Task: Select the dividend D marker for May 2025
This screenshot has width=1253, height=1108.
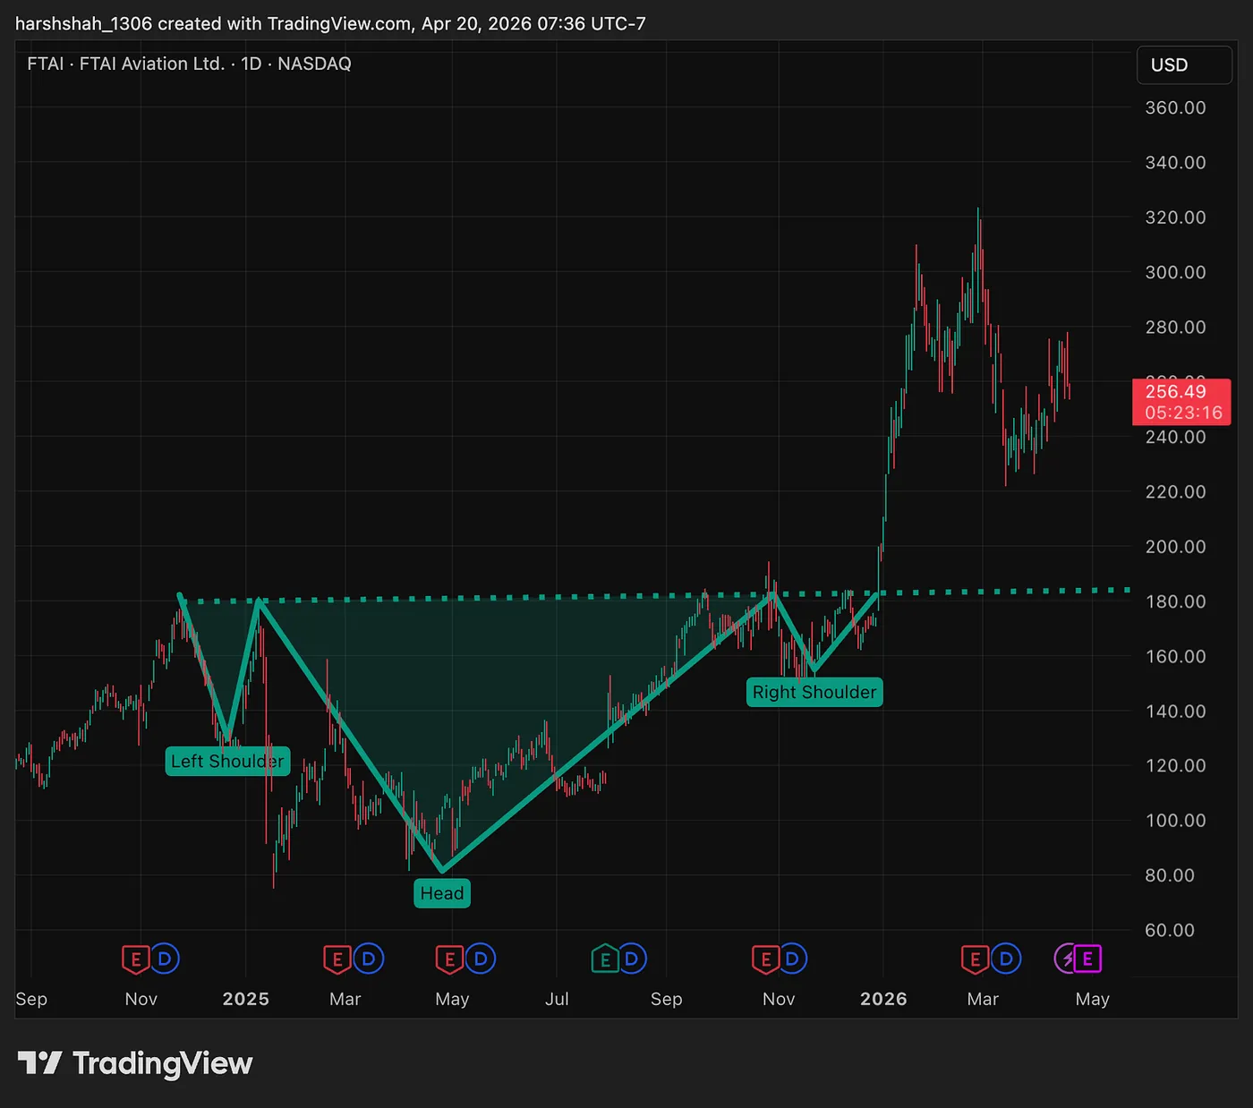Action: coord(480,959)
